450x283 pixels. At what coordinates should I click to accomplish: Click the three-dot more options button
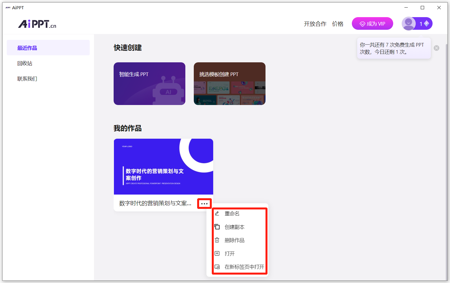pyautogui.click(x=204, y=204)
